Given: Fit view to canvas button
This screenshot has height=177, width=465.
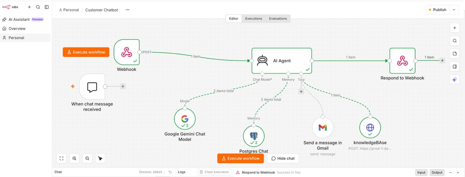Looking at the screenshot, I should (x=61, y=158).
